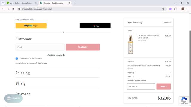Remove the julycool discount coupon

click(157, 66)
